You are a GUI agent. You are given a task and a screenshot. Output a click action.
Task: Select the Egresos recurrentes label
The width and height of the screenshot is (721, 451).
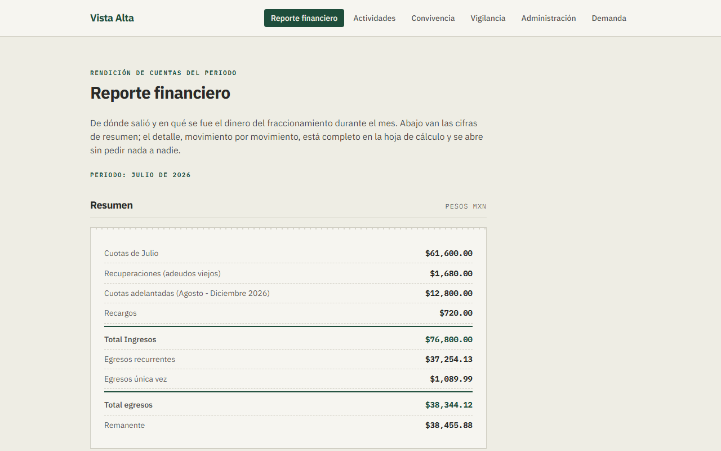tap(140, 359)
